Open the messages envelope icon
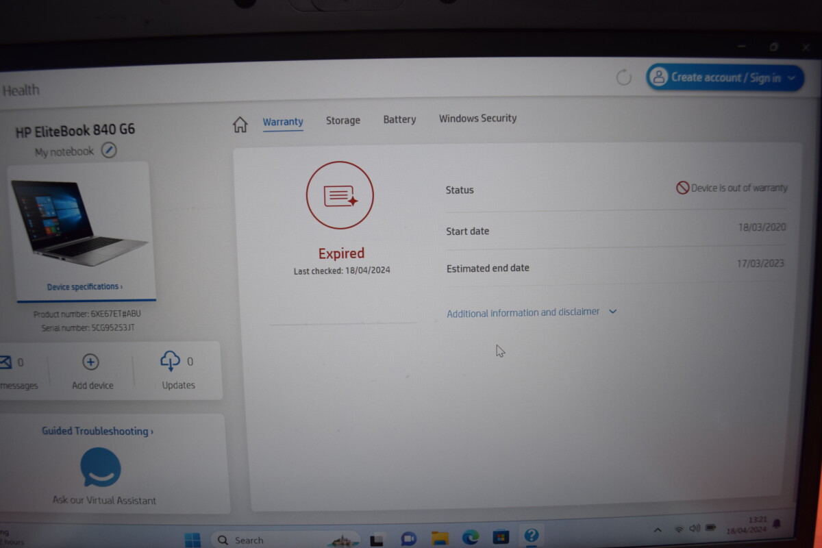Viewport: 822px width, 548px height. [x=5, y=362]
